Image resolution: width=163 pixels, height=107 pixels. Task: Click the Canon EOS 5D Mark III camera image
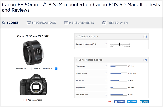33,85
